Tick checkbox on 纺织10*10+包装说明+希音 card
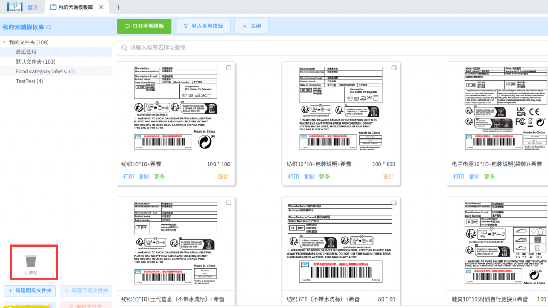Viewport: 548px width, 308px height. (x=394, y=68)
